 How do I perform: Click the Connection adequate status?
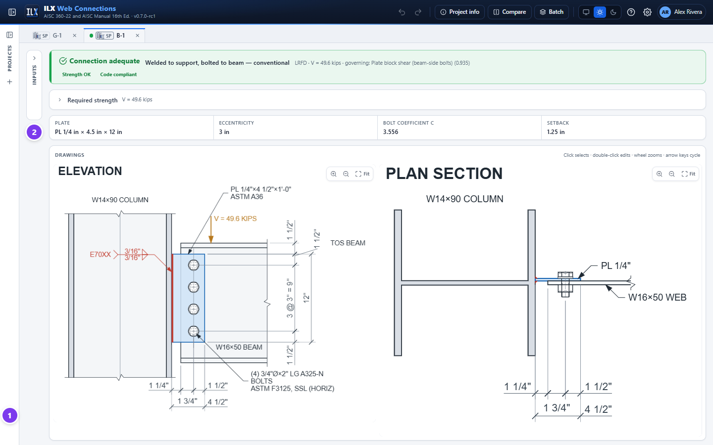pyautogui.click(x=100, y=61)
